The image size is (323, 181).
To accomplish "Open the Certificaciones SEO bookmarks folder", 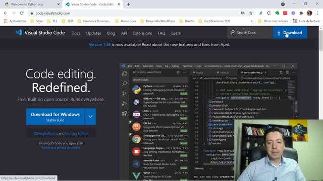I will pyautogui.click(x=214, y=21).
